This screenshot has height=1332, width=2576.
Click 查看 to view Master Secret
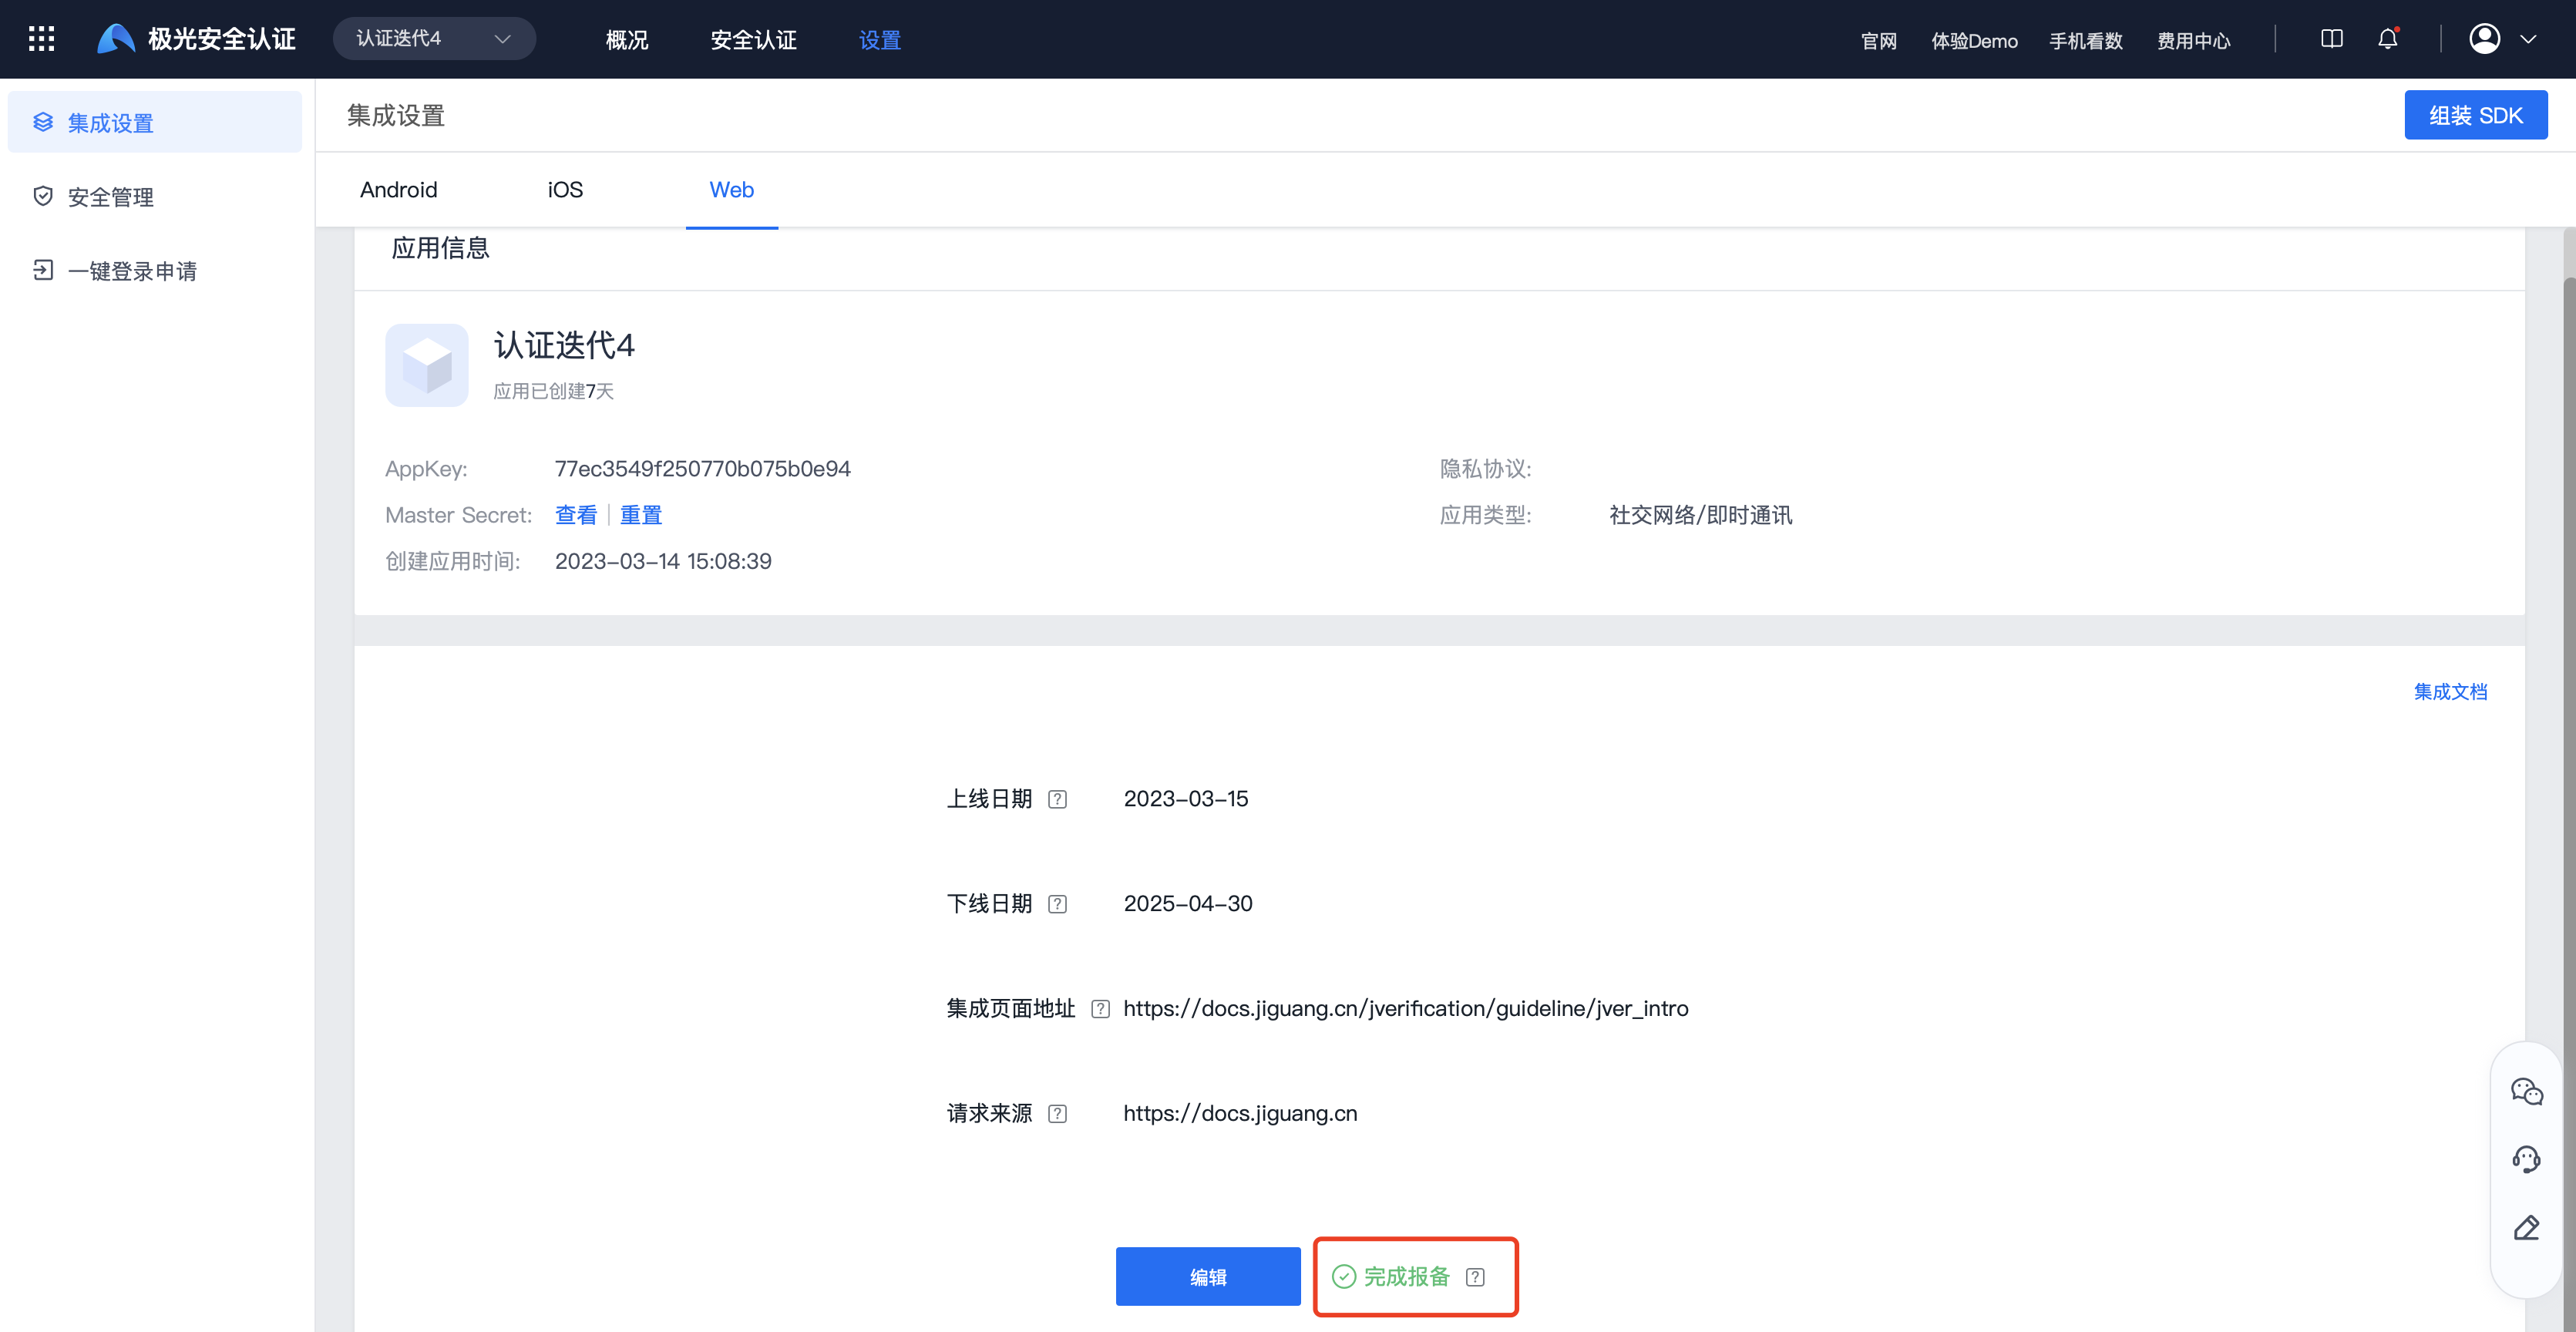click(x=576, y=515)
